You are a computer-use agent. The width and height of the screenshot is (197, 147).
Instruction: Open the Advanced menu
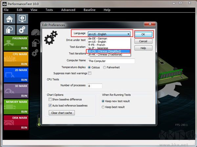click(x=68, y=10)
